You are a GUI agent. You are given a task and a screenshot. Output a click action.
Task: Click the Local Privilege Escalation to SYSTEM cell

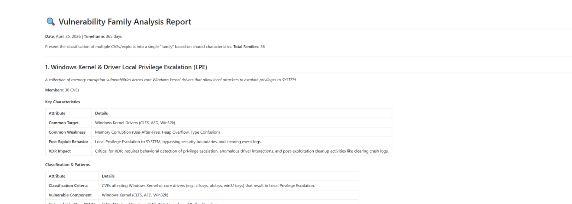(x=178, y=141)
